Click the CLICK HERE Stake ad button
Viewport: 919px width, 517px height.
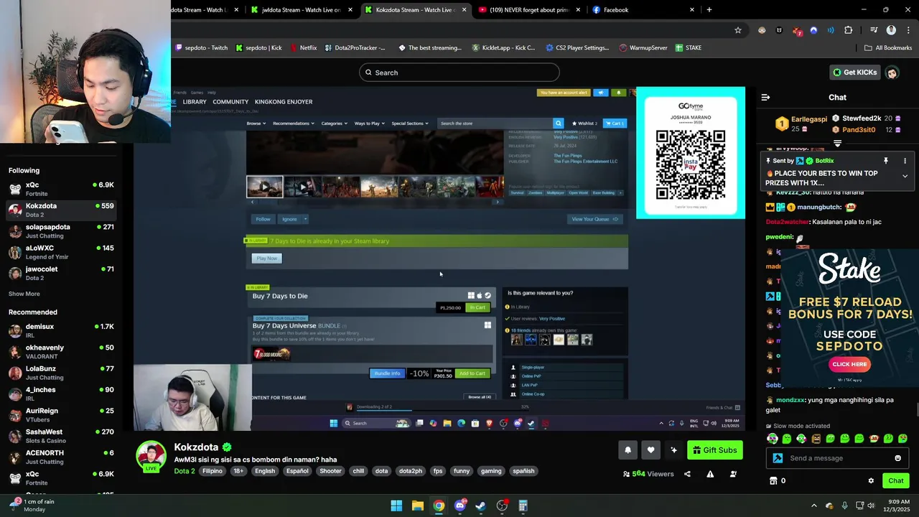tap(849, 364)
